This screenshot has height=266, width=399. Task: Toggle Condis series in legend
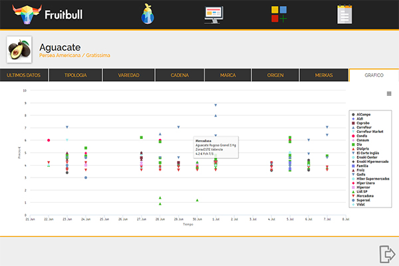point(359,136)
